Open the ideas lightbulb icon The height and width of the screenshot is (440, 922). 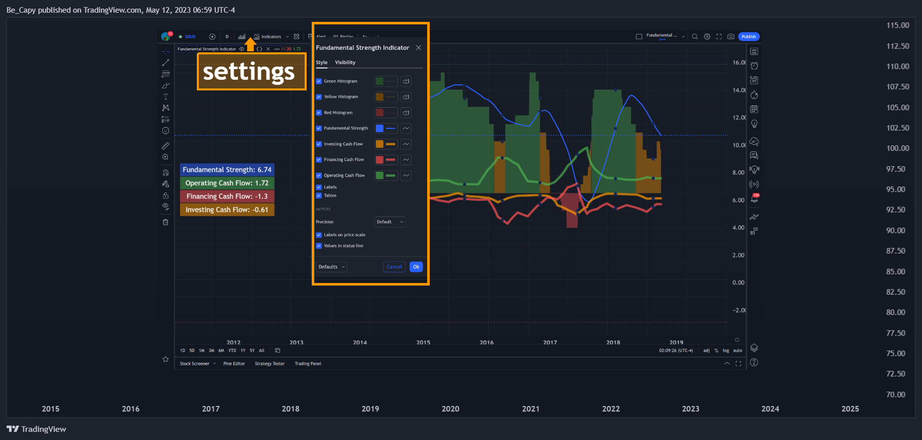[x=754, y=123]
